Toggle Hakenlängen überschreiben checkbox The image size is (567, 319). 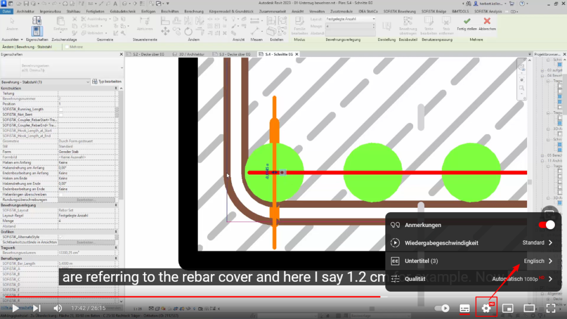[x=61, y=194]
